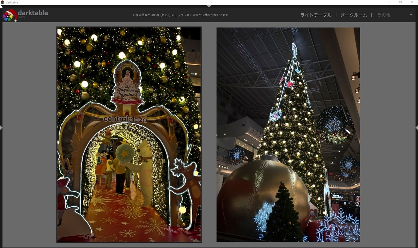Expand the left side panel arrow
The width and height of the screenshot is (418, 248).
point(1,128)
